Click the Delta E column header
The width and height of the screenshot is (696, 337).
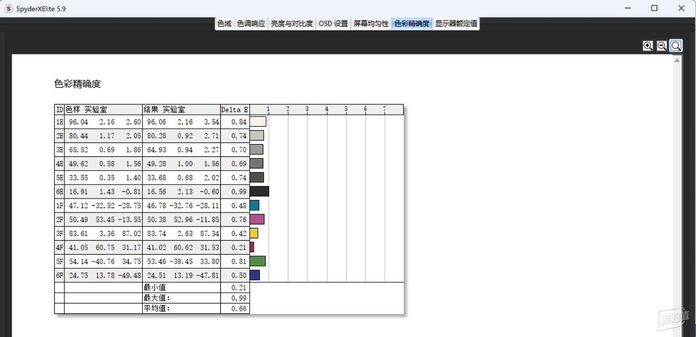click(x=235, y=109)
